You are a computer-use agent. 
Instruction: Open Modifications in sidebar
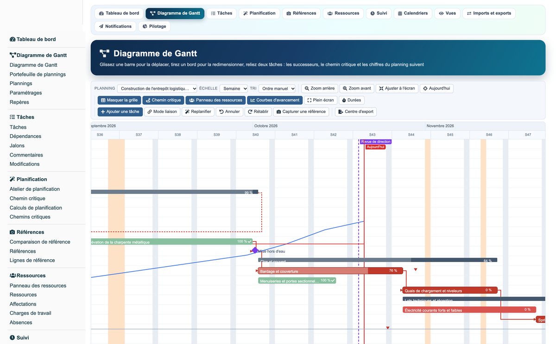(25, 164)
